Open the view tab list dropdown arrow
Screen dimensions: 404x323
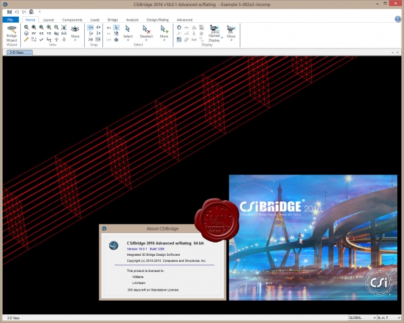(393, 52)
